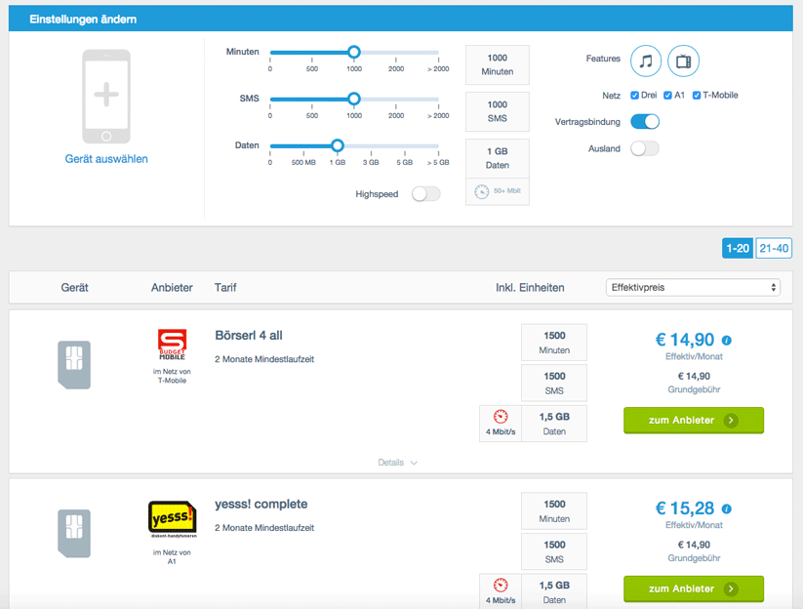The height and width of the screenshot is (609, 803).
Task: Click zum Anbieter for yesss! complete
Action: pyautogui.click(x=693, y=589)
